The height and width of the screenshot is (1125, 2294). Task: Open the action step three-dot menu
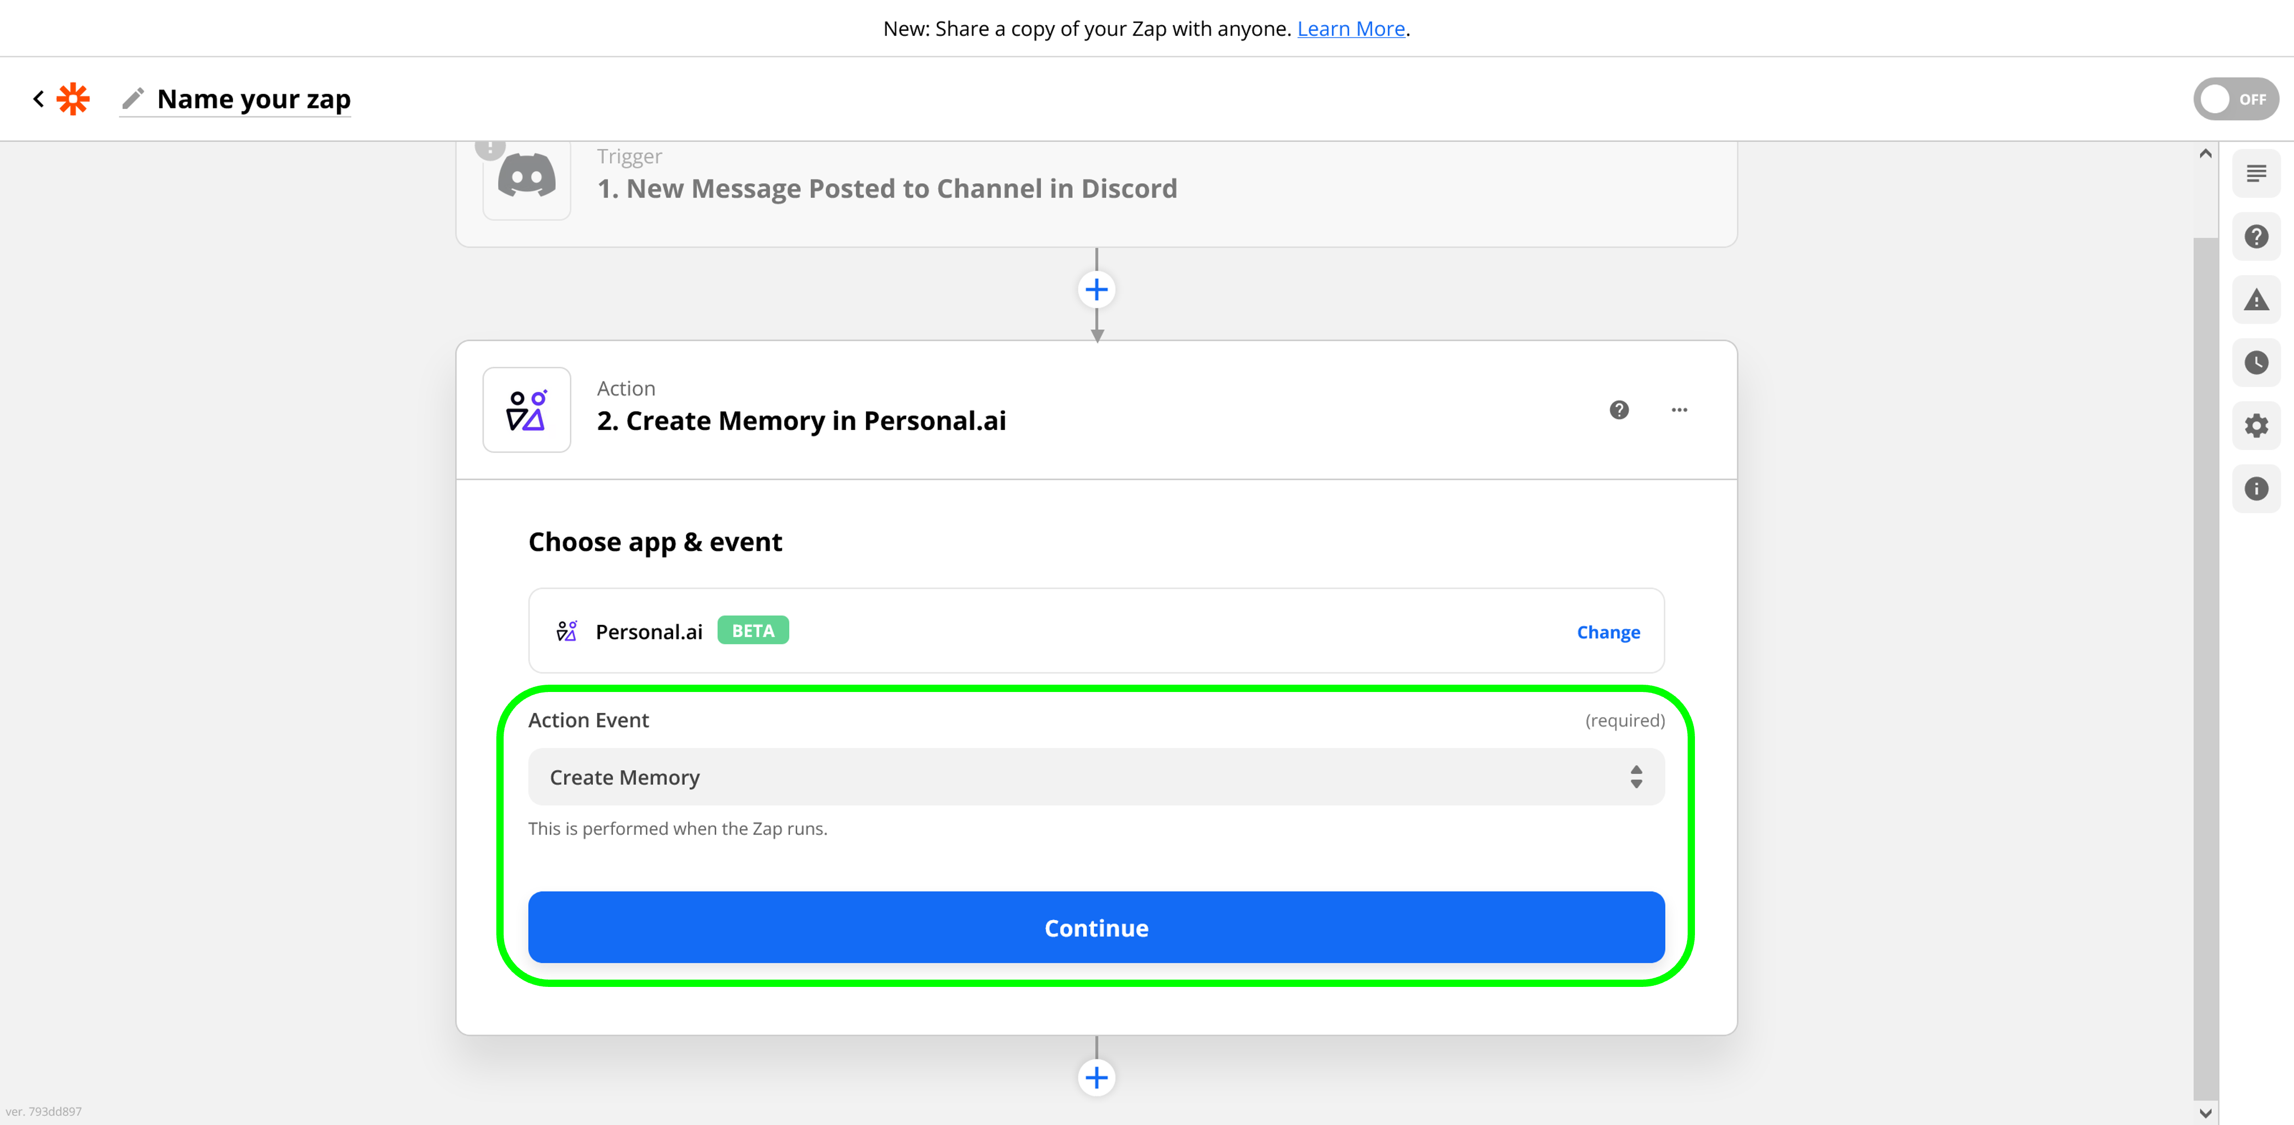1679,410
